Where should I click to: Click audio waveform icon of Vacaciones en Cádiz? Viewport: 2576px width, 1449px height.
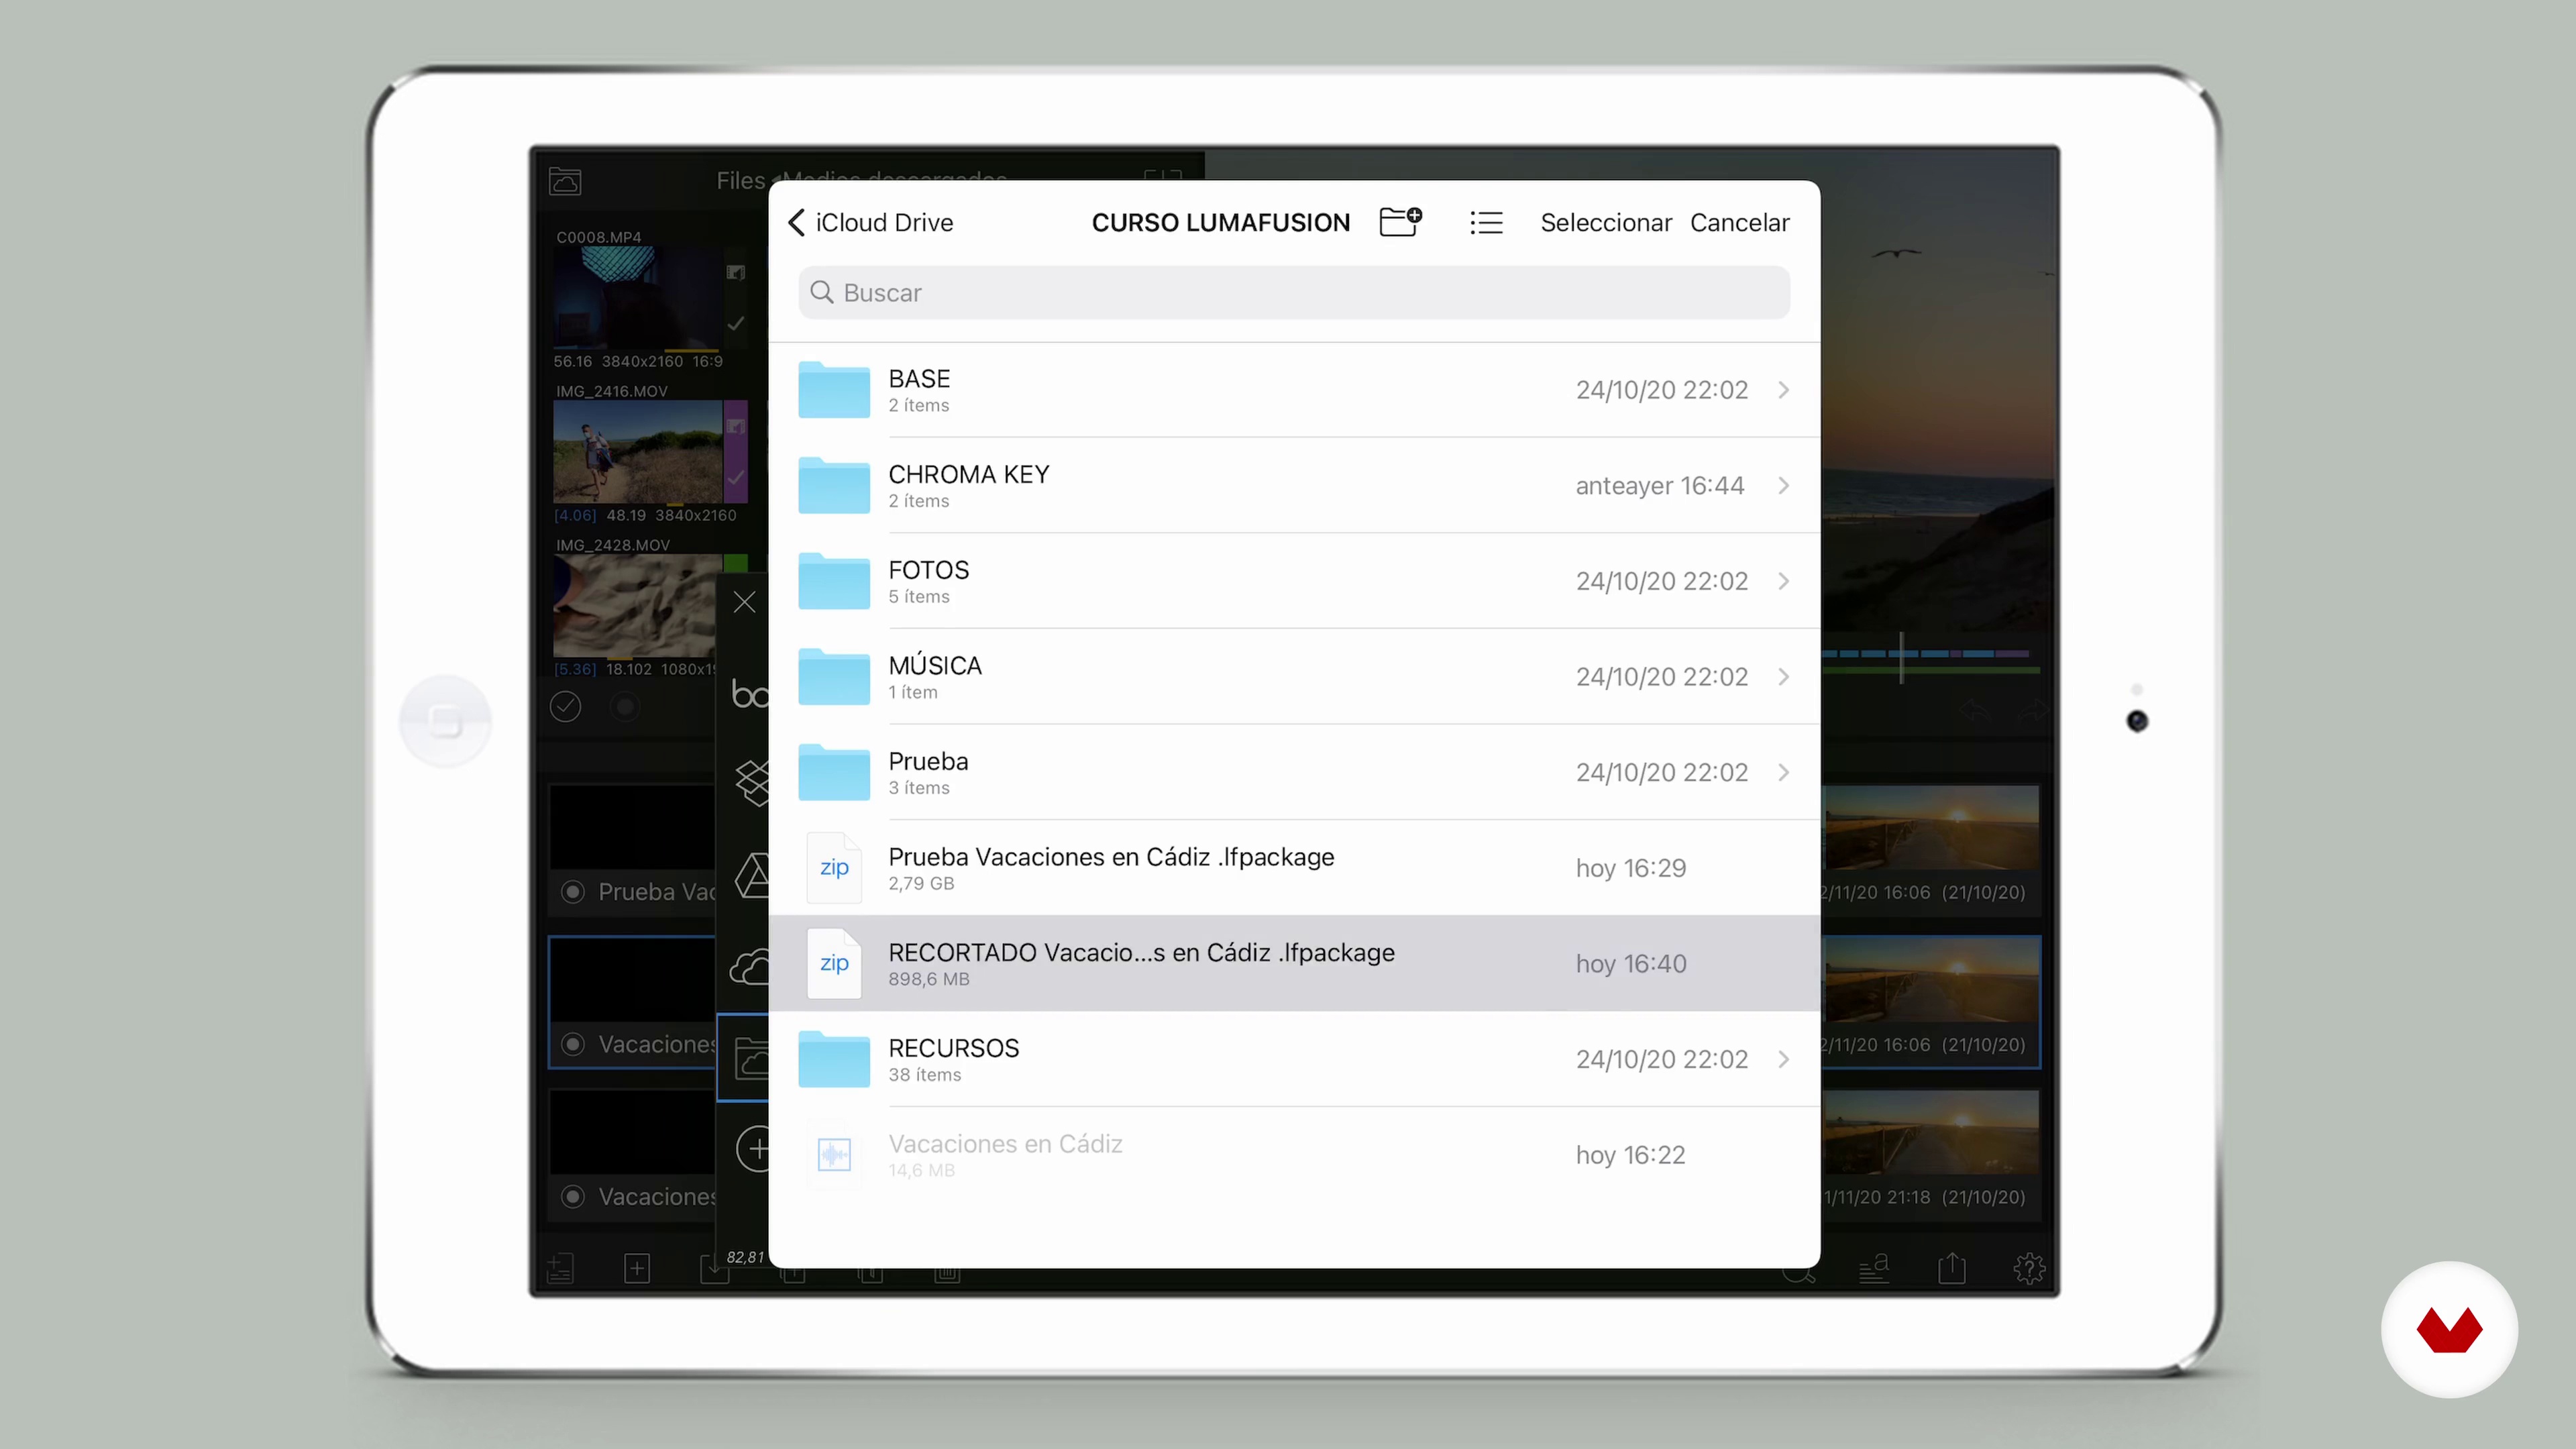(834, 1155)
